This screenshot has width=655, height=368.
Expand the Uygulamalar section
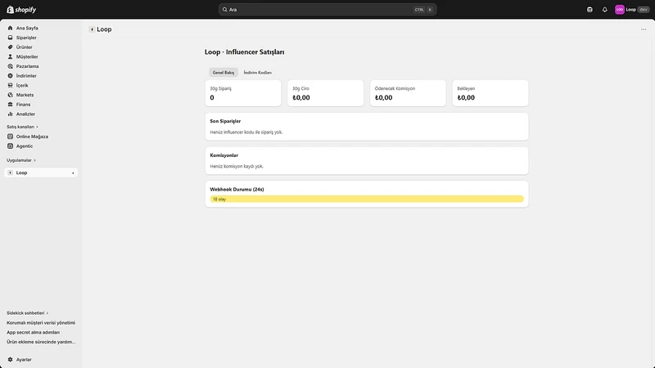21,160
